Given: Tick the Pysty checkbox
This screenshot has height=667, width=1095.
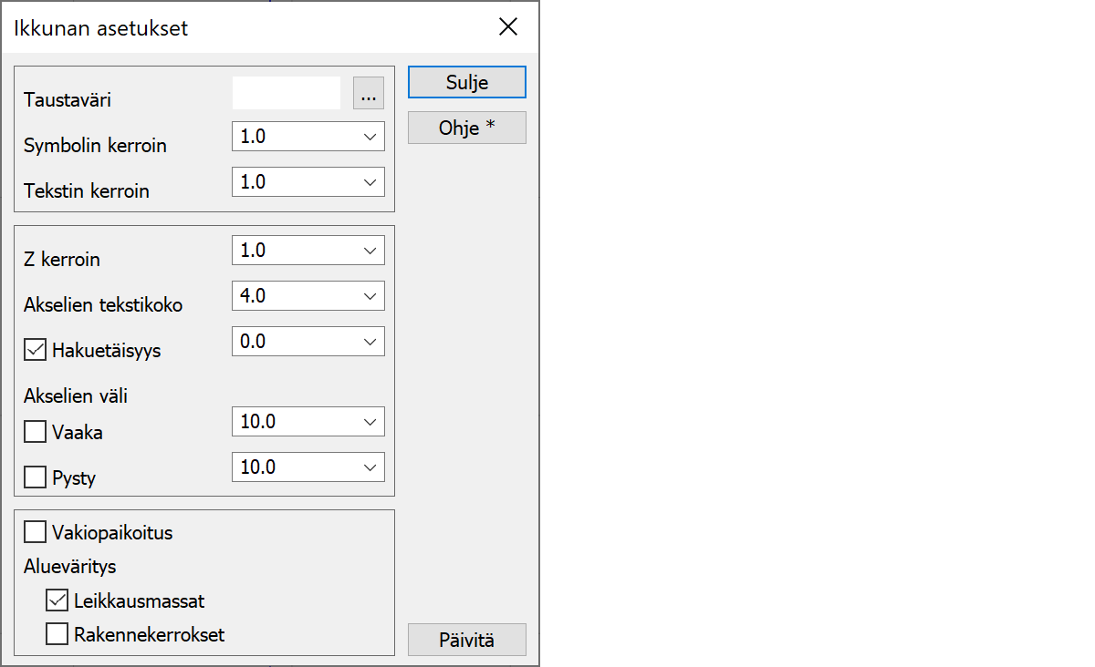Looking at the screenshot, I should point(36,477).
